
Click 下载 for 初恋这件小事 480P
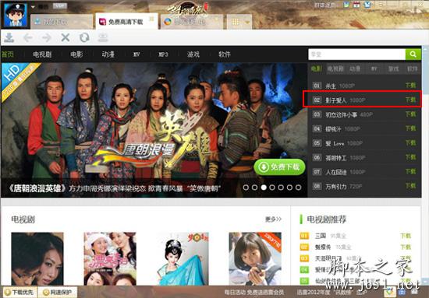click(x=410, y=114)
